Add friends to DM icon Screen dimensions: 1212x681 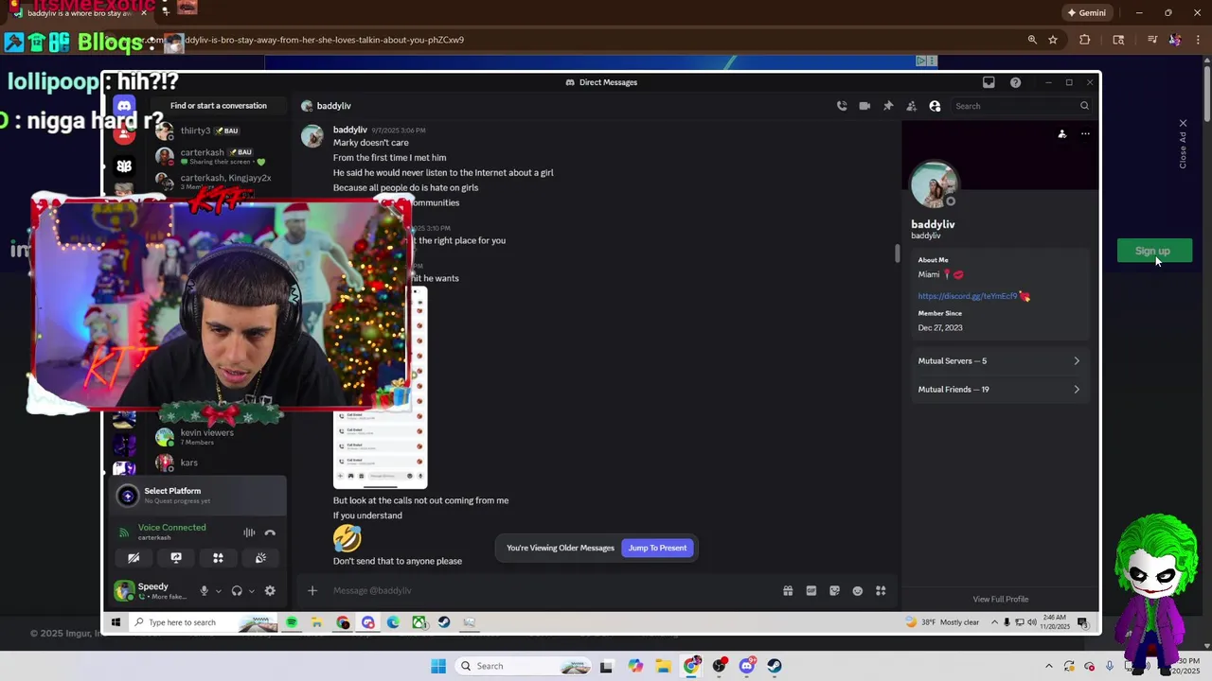[x=911, y=106]
